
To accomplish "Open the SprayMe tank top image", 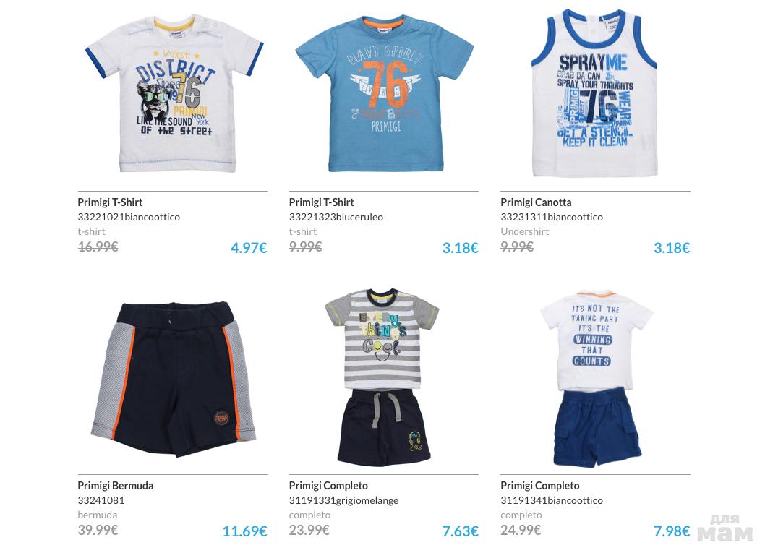I will pyautogui.click(x=595, y=93).
